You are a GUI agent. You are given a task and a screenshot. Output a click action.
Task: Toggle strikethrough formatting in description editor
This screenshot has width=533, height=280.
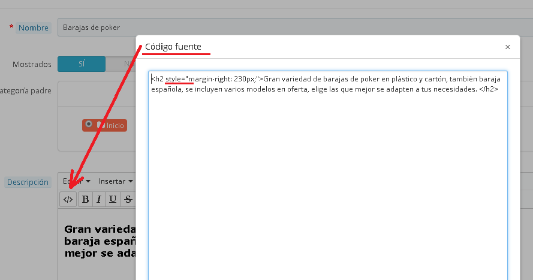tap(128, 199)
